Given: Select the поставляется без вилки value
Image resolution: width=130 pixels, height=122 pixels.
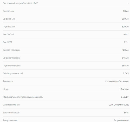Looking at the screenshot, I should (116, 81).
